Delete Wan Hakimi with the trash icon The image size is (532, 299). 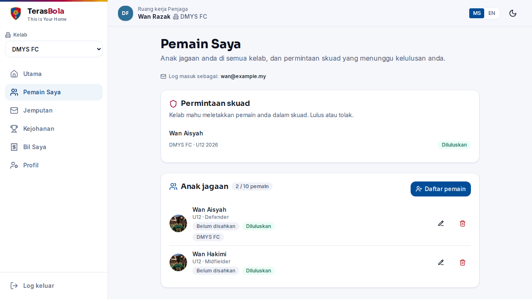[463, 262]
